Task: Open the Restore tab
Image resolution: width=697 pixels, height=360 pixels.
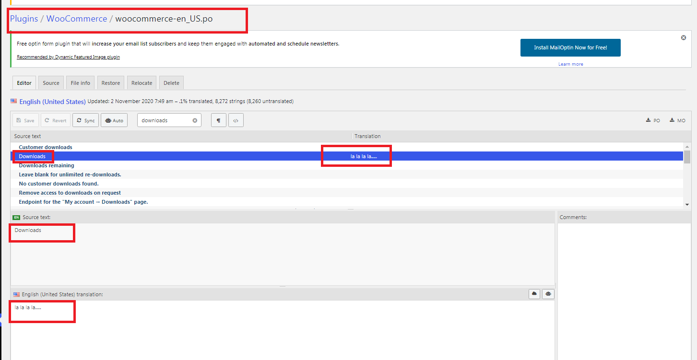Action: pyautogui.click(x=111, y=82)
